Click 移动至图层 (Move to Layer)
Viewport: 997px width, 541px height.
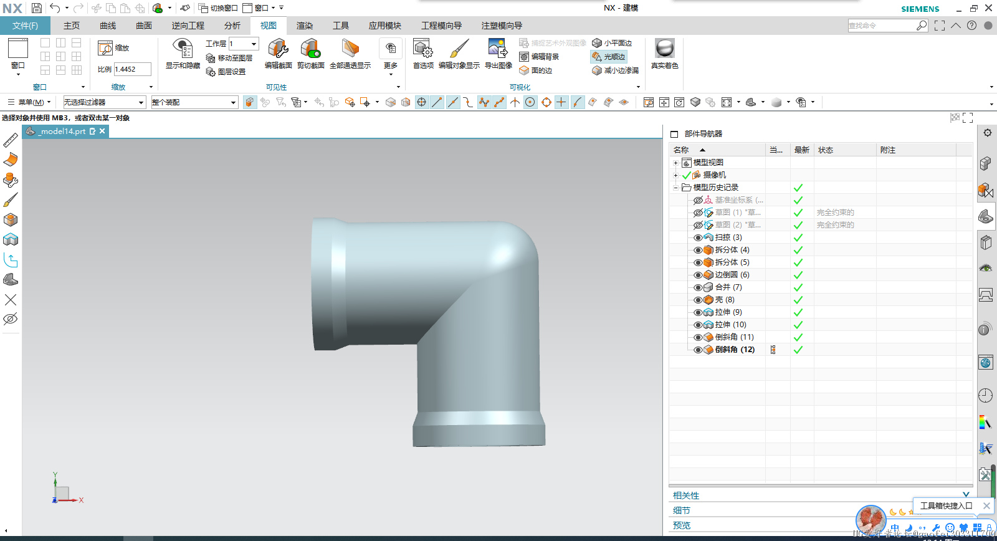(229, 58)
